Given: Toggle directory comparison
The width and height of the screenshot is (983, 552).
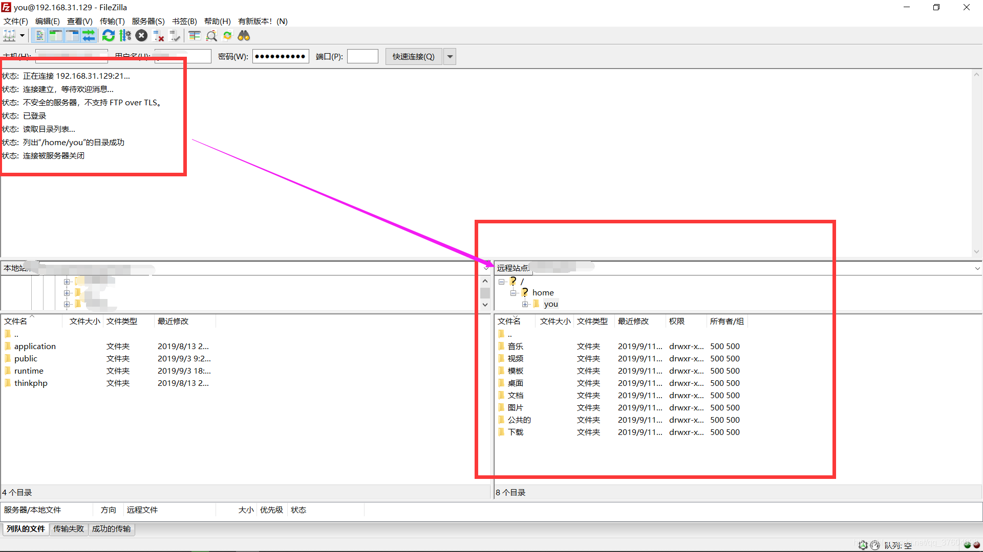Looking at the screenshot, I should tap(211, 36).
